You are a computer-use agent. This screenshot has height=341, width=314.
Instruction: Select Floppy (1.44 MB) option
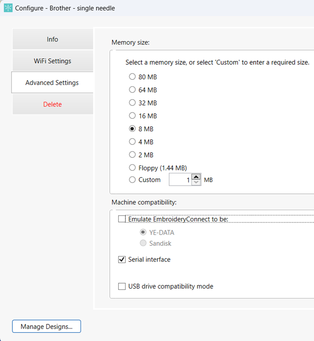132,168
